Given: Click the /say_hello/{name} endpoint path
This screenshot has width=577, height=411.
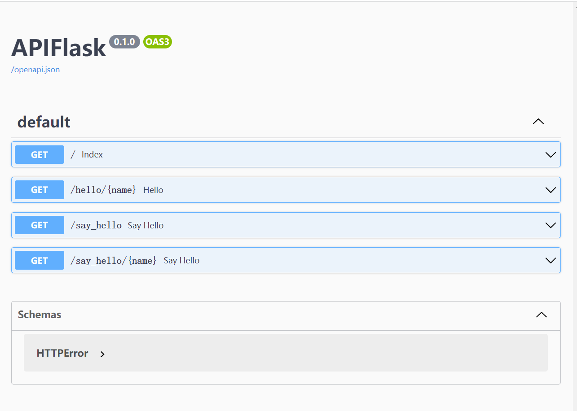Looking at the screenshot, I should [x=113, y=260].
